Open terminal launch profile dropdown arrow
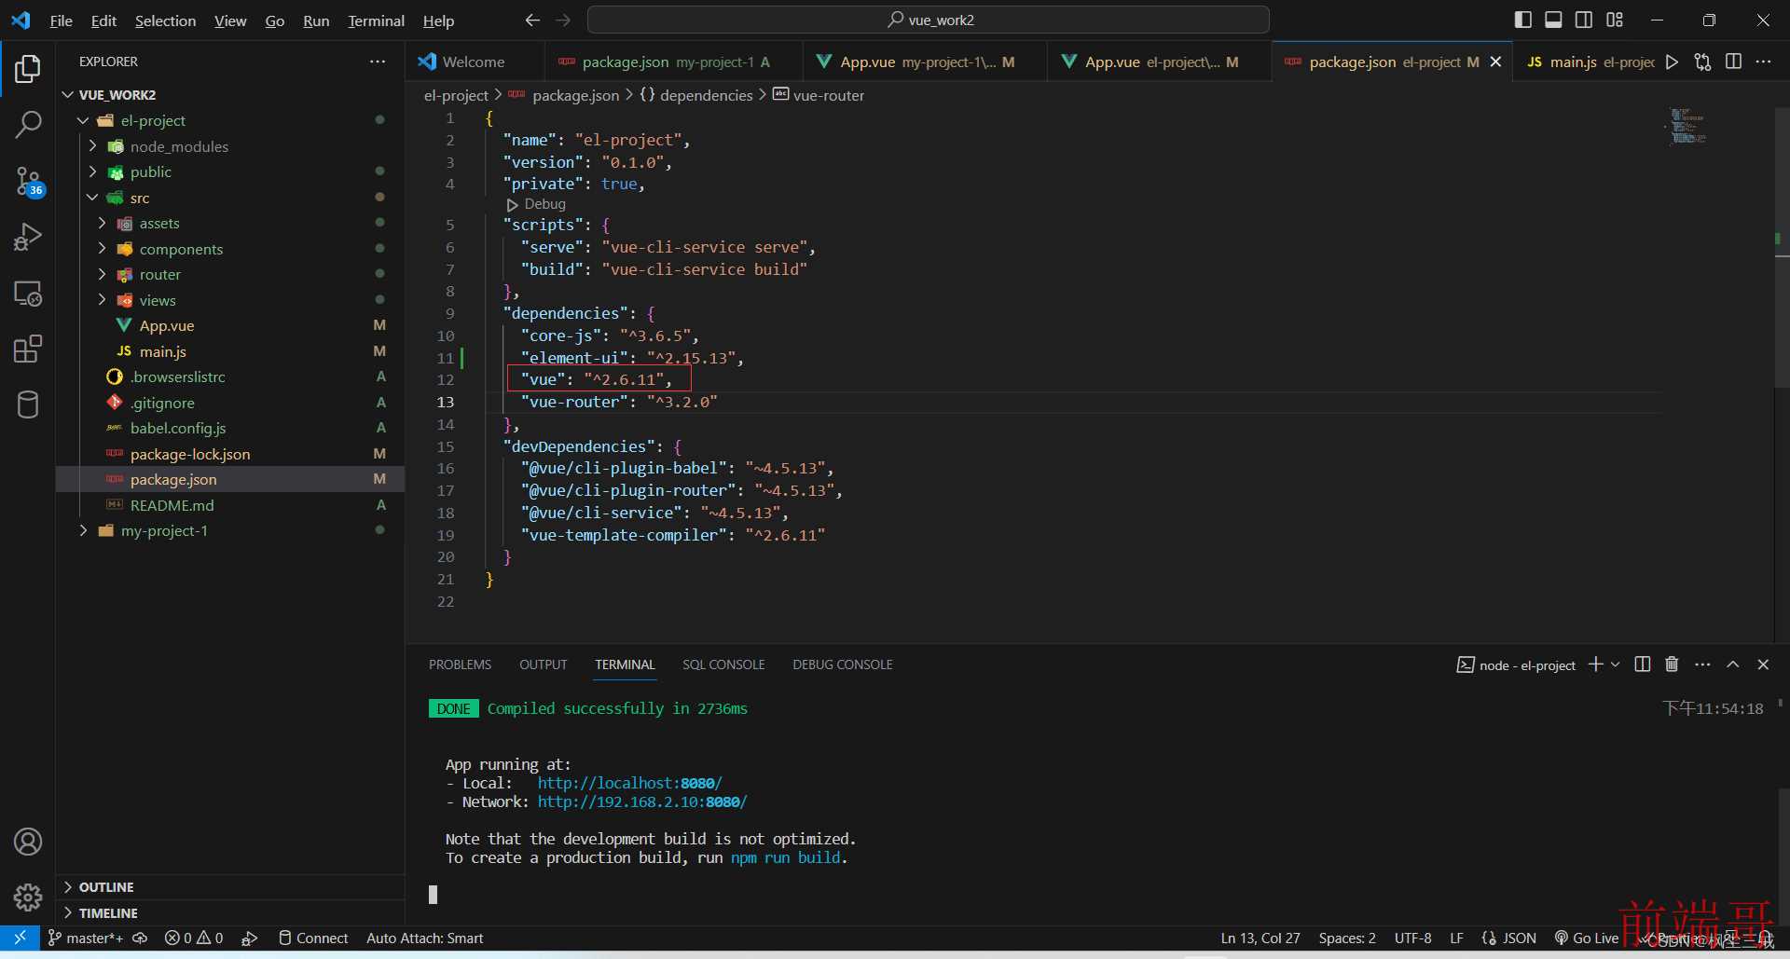 [x=1616, y=664]
